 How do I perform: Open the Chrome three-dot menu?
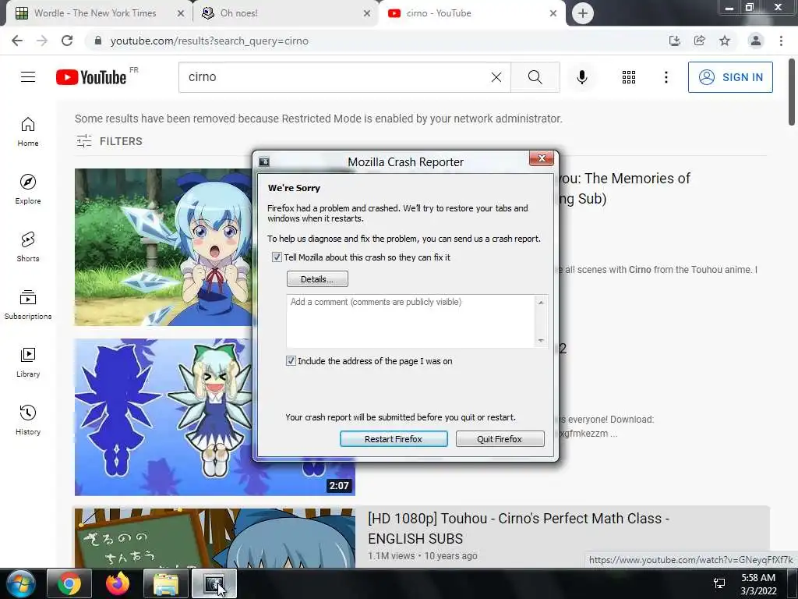click(781, 41)
